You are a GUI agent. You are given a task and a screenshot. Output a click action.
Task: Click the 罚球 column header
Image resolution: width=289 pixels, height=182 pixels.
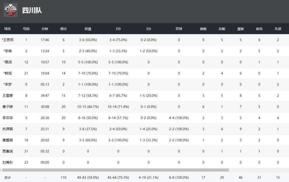pyautogui.click(x=179, y=29)
